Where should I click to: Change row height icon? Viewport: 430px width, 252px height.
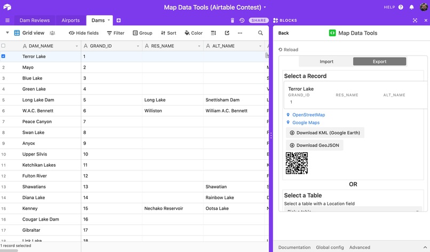coord(213,33)
